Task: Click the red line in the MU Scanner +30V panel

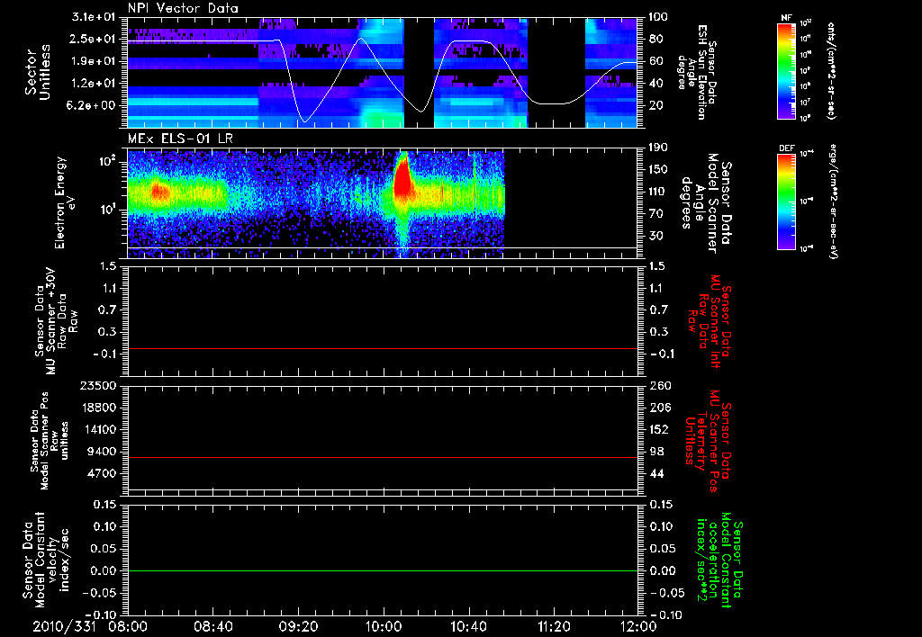Action: [x=383, y=348]
